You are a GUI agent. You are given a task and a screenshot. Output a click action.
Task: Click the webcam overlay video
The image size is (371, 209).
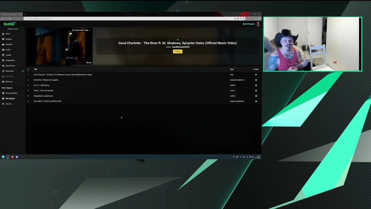click(x=312, y=44)
